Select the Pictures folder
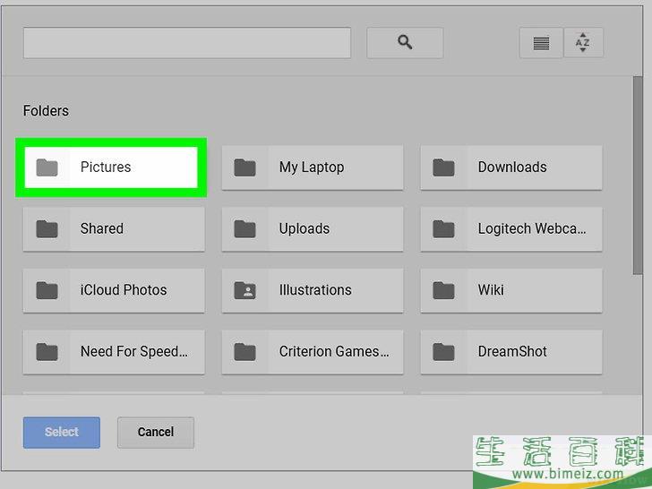The height and width of the screenshot is (489, 652). tap(113, 167)
